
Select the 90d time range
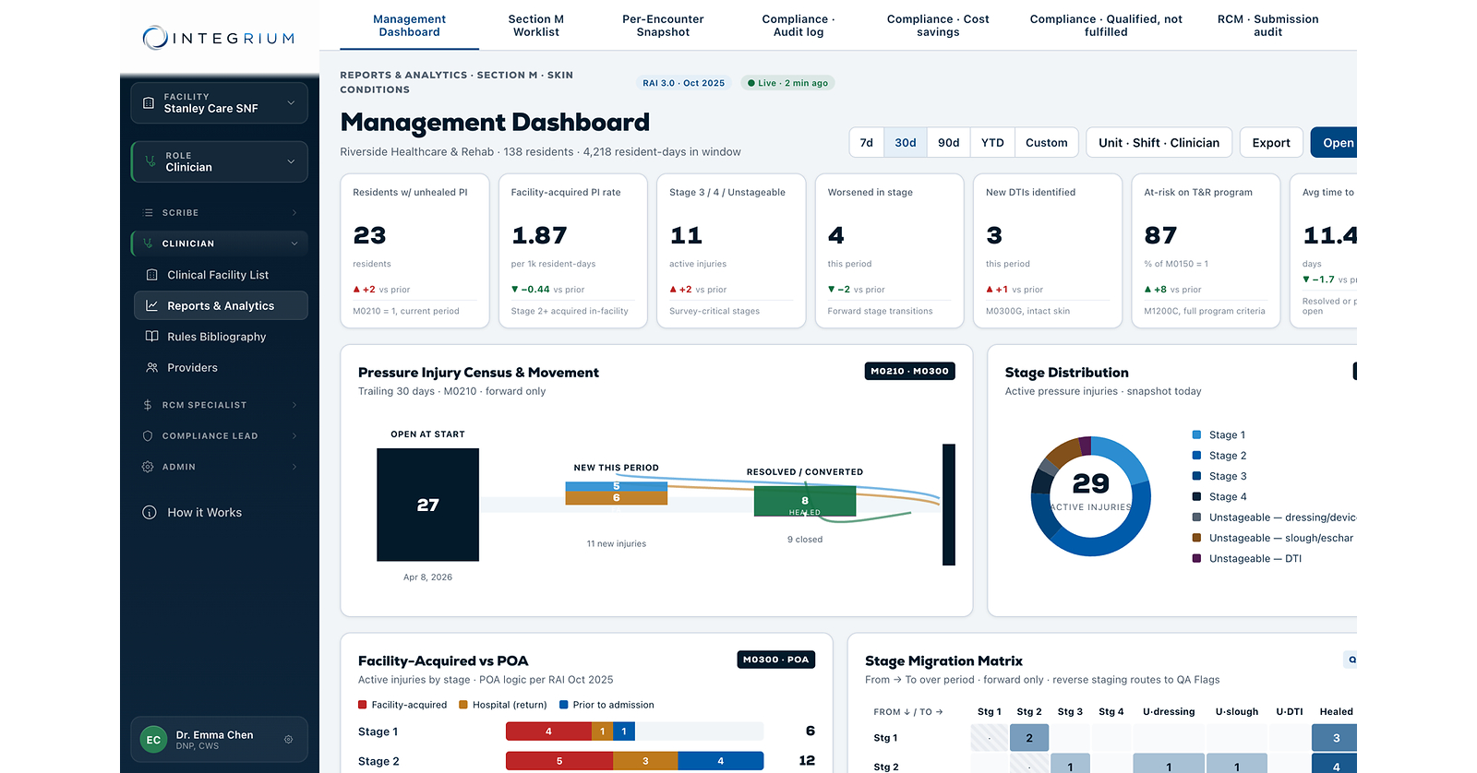[x=948, y=143]
